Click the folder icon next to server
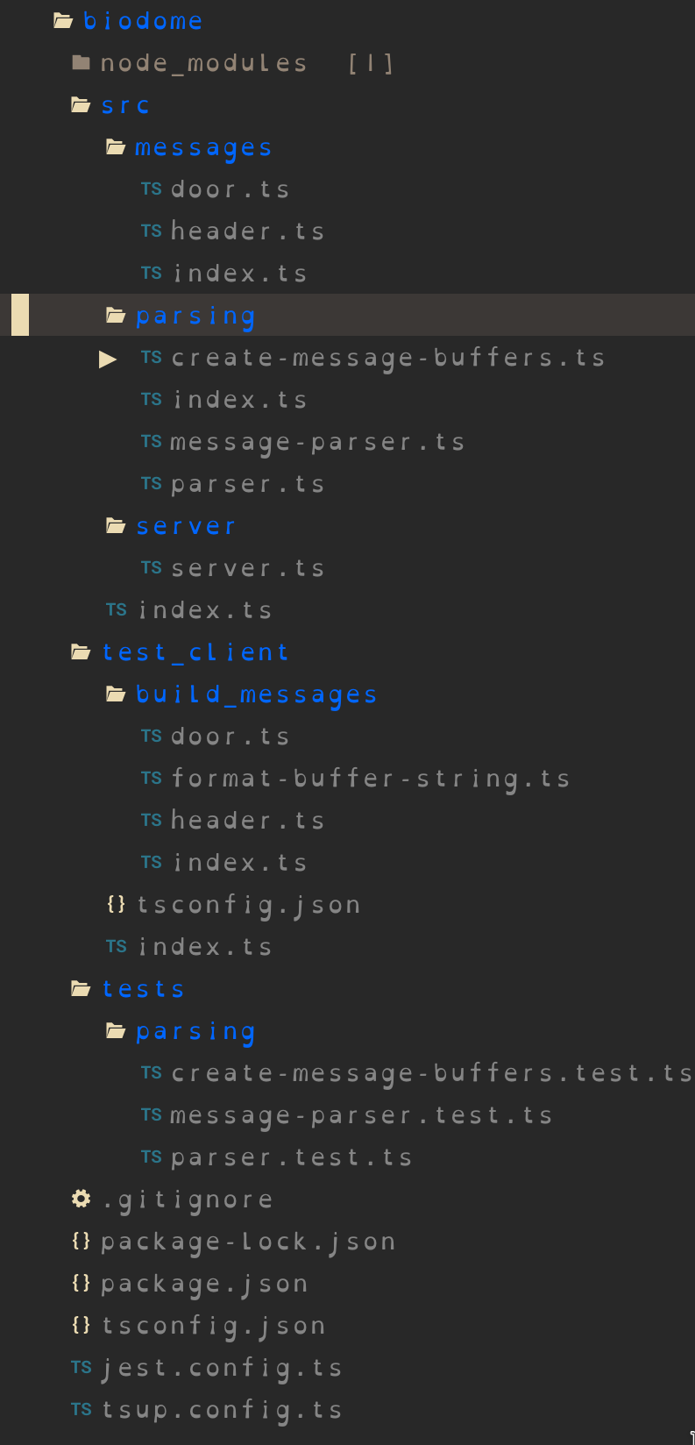The width and height of the screenshot is (695, 1445). [115, 524]
